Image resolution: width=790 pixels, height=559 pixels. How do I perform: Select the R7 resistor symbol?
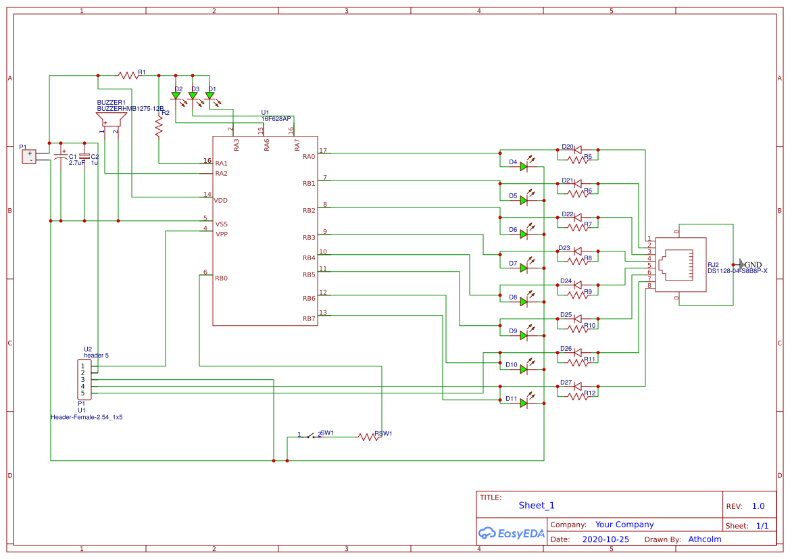tap(578, 228)
